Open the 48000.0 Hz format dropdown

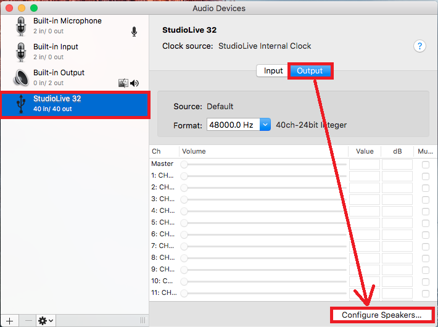[x=265, y=125]
